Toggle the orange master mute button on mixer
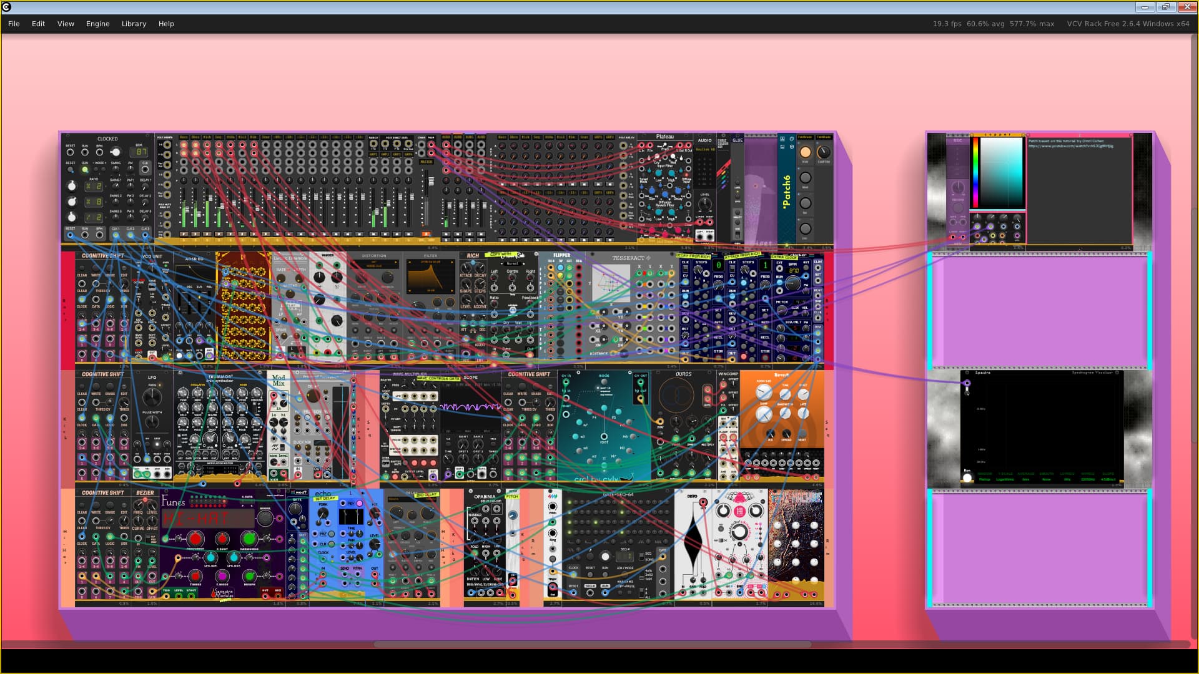The image size is (1199, 674). tap(427, 235)
